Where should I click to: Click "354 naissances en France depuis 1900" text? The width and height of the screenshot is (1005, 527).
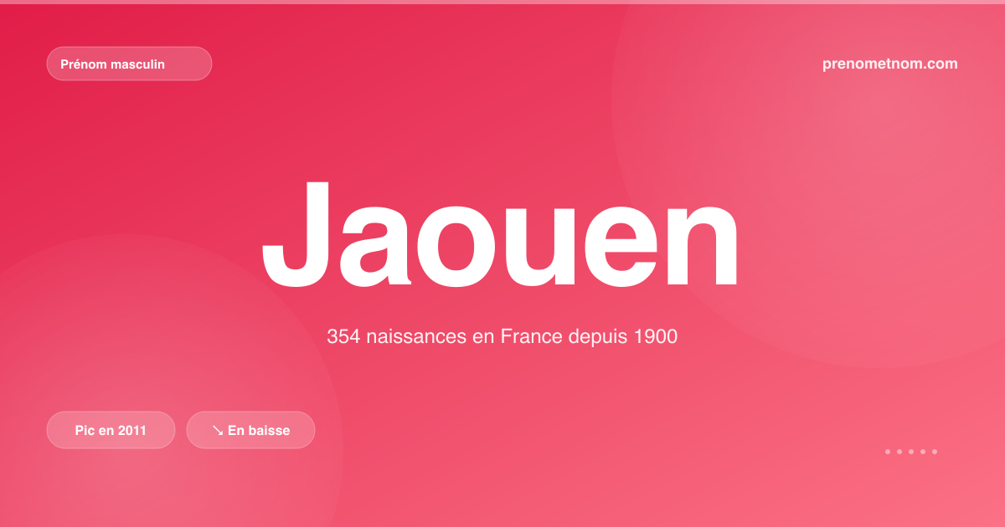(x=502, y=337)
